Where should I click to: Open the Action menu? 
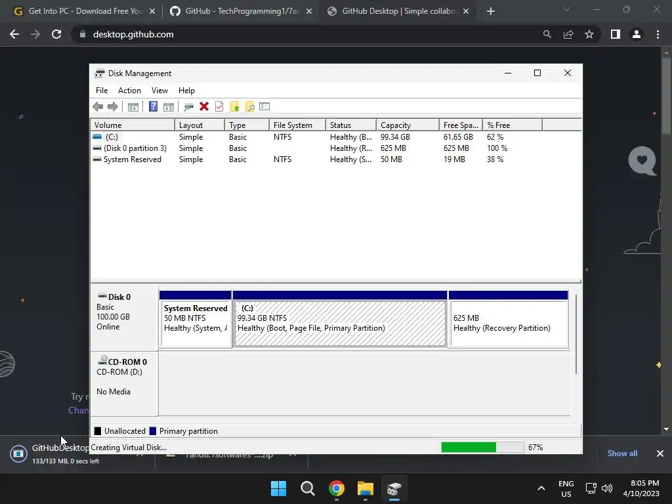pyautogui.click(x=129, y=91)
